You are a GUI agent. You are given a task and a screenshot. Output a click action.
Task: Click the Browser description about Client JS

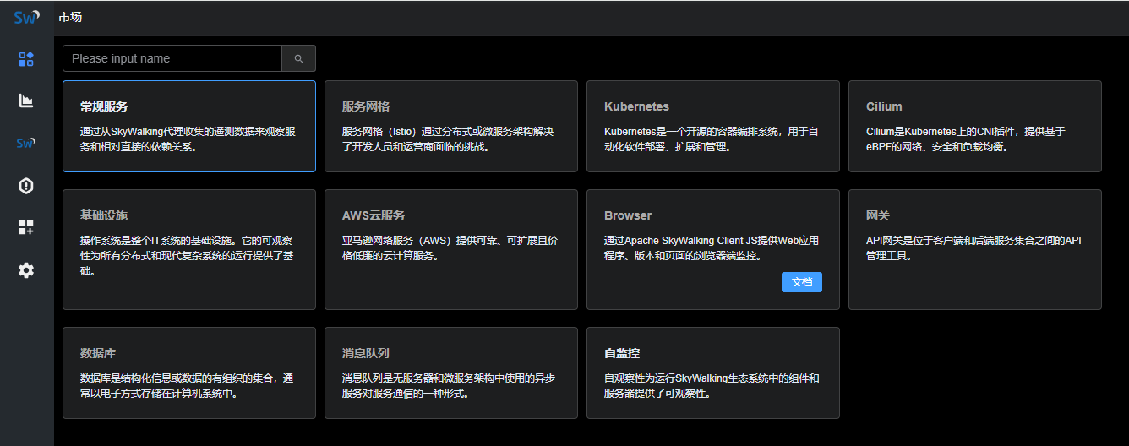tap(712, 247)
